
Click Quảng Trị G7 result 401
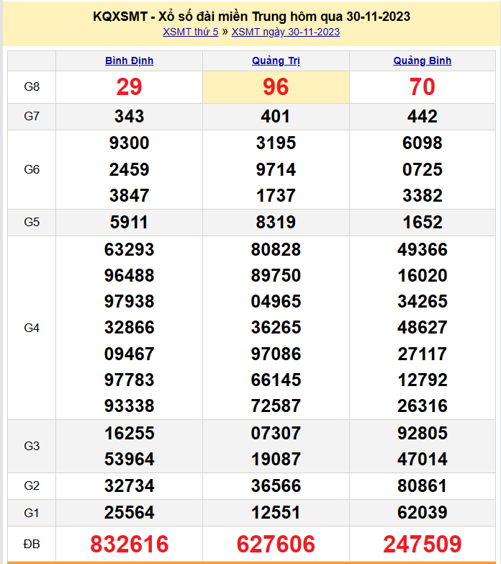[x=276, y=116]
